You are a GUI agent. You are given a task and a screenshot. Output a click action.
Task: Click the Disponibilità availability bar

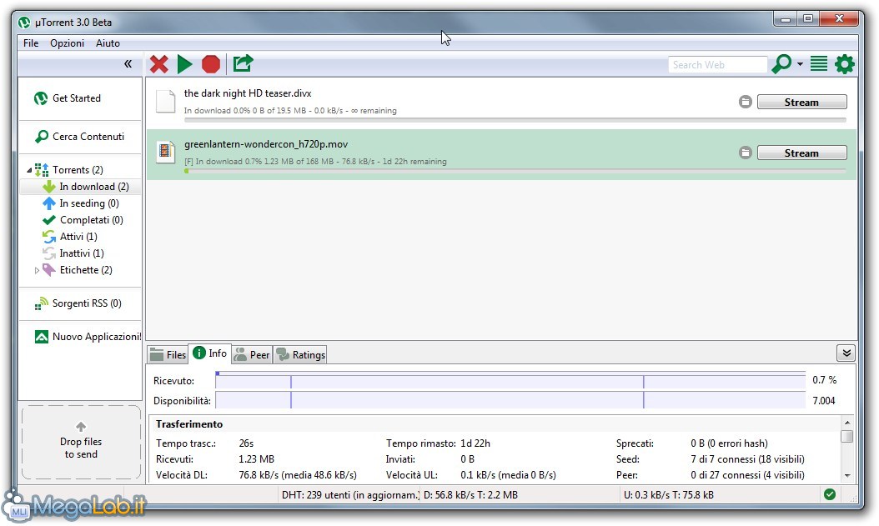(510, 400)
